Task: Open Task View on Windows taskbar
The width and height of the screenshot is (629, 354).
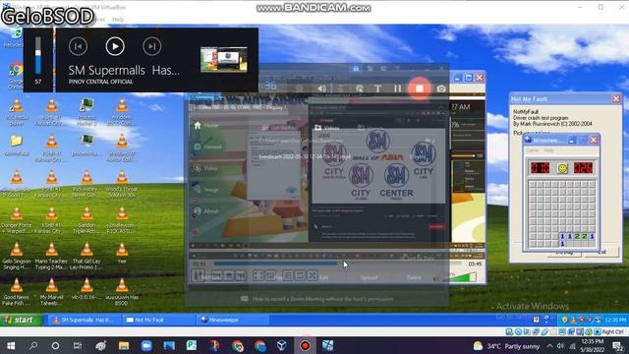Action: [78, 345]
